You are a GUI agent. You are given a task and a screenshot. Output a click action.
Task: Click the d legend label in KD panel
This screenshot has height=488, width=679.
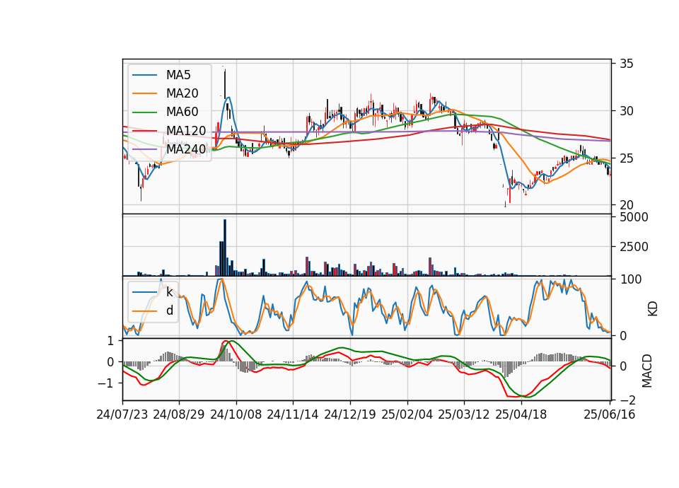pos(170,310)
